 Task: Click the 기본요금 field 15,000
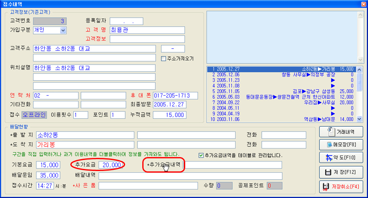click(x=48, y=165)
